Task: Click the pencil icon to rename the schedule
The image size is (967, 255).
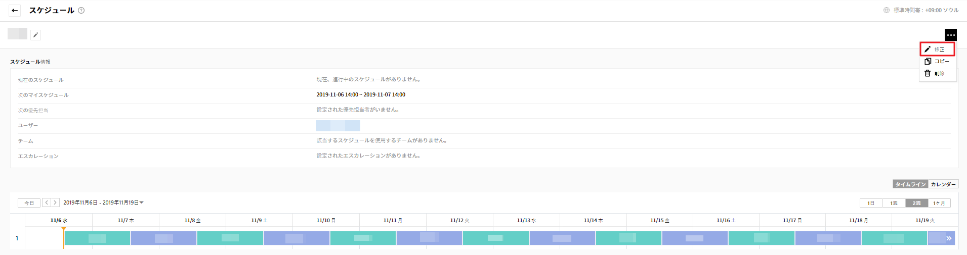Action: click(x=35, y=35)
